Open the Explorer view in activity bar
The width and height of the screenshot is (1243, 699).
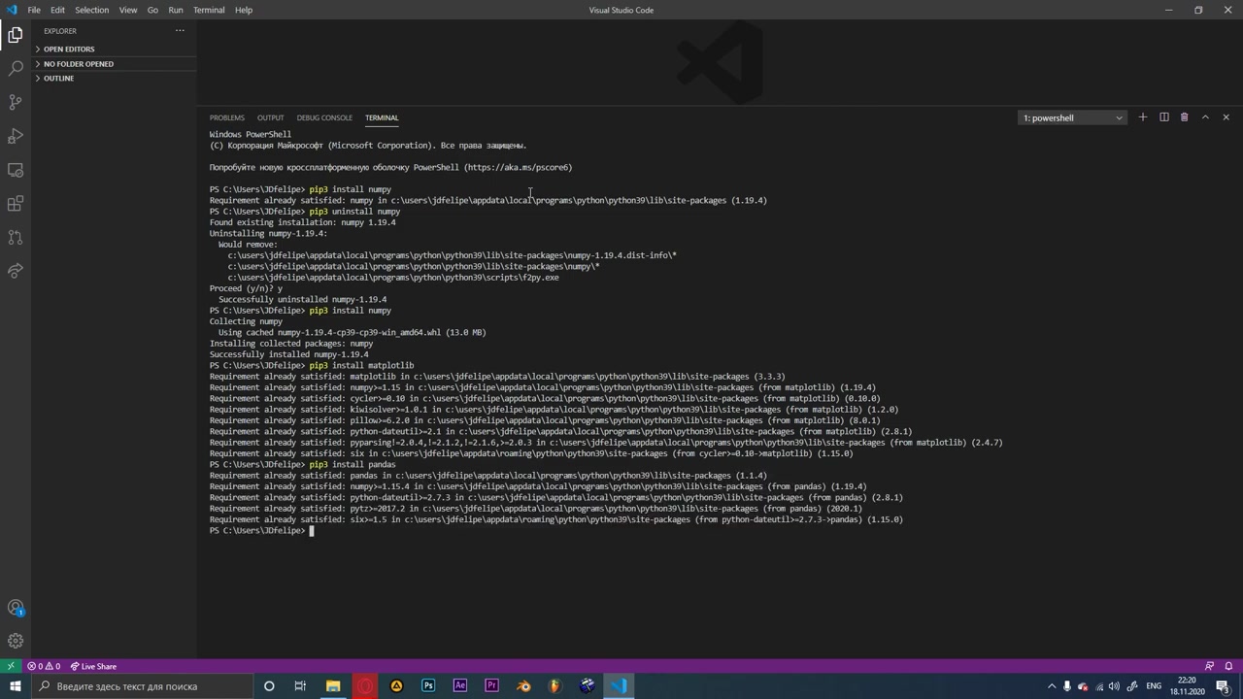tap(16, 35)
